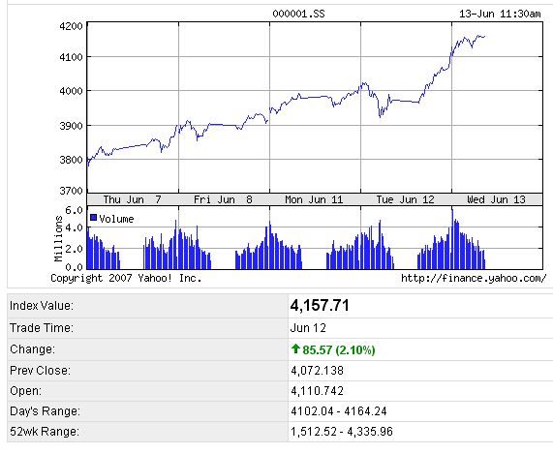This screenshot has width=553, height=454.
Task: Click the Change label
Action: pyautogui.click(x=33, y=348)
